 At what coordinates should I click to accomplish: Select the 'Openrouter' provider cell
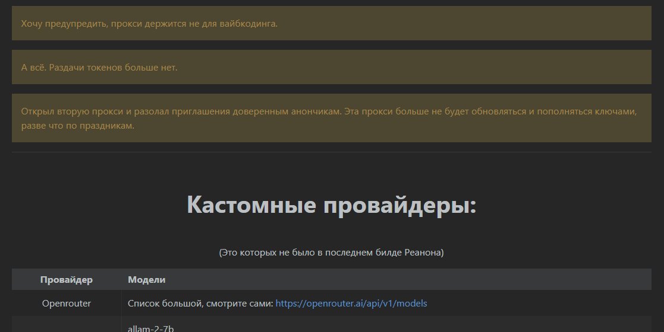67,304
